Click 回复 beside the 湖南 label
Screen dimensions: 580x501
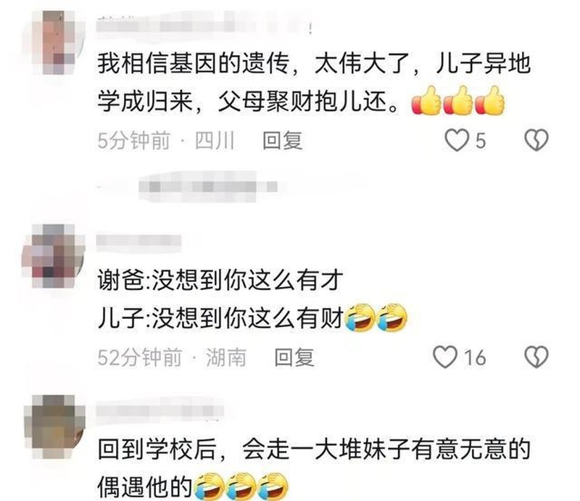click(294, 357)
